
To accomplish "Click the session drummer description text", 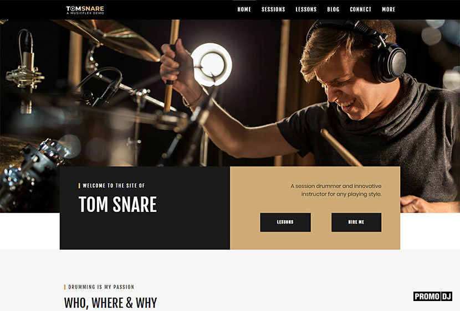I will pyautogui.click(x=336, y=190).
